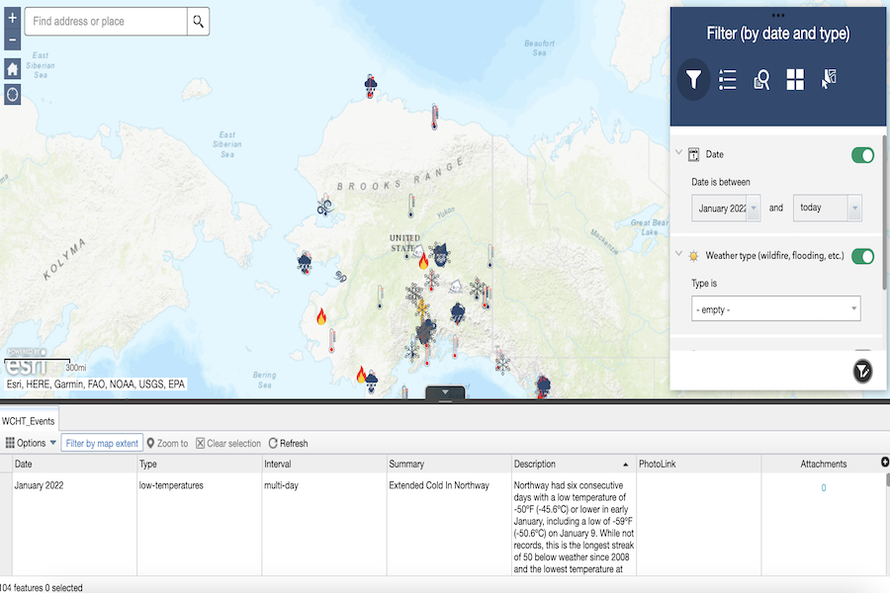
Task: Click the Attachments column header
Action: (823, 464)
